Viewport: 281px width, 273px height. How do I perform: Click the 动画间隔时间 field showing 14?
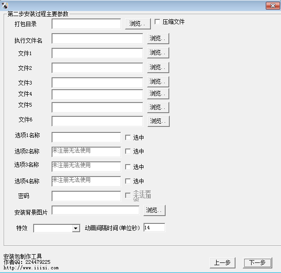pyautogui.click(x=154, y=227)
